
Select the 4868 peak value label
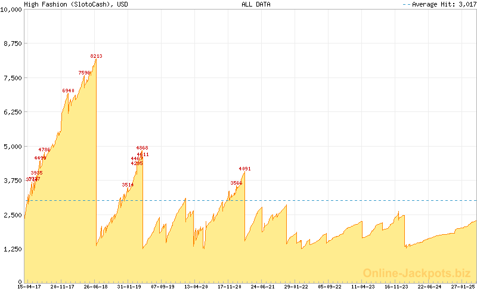[x=142, y=148]
